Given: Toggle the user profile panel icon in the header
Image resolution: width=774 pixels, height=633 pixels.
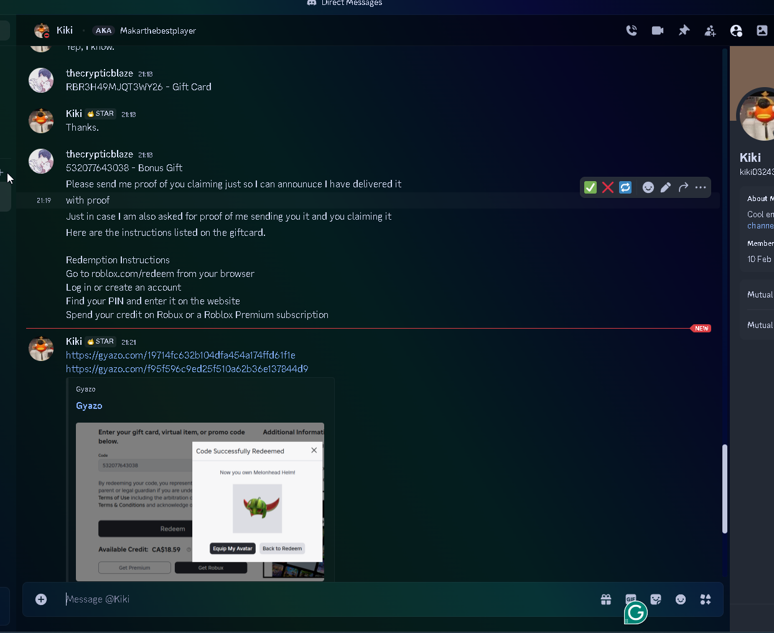Looking at the screenshot, I should [x=736, y=30].
